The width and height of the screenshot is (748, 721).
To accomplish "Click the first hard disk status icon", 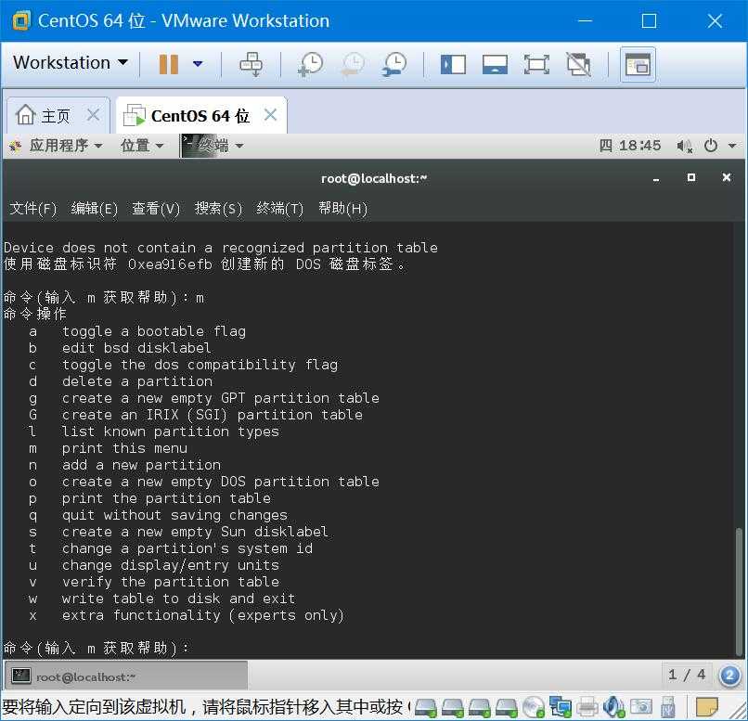I will tap(426, 708).
